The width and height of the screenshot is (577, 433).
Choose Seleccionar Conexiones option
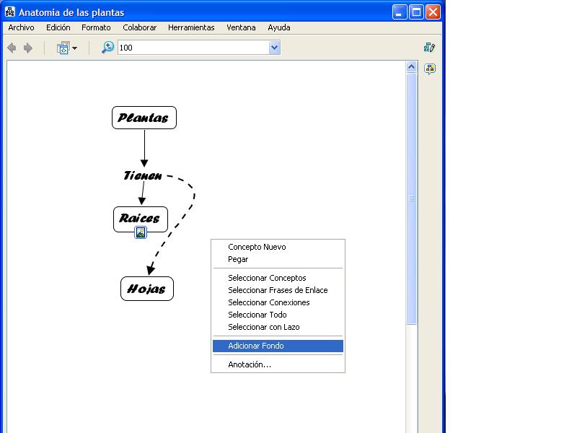(x=278, y=302)
